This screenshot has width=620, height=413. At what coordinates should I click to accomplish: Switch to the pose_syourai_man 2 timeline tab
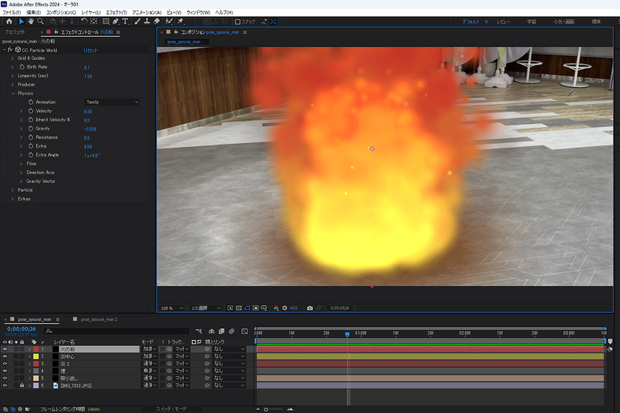pyautogui.click(x=99, y=319)
